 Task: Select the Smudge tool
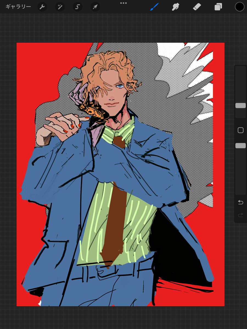[x=175, y=7]
